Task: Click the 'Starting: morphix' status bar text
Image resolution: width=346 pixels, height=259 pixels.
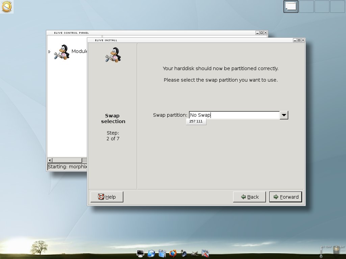Action: click(x=67, y=167)
